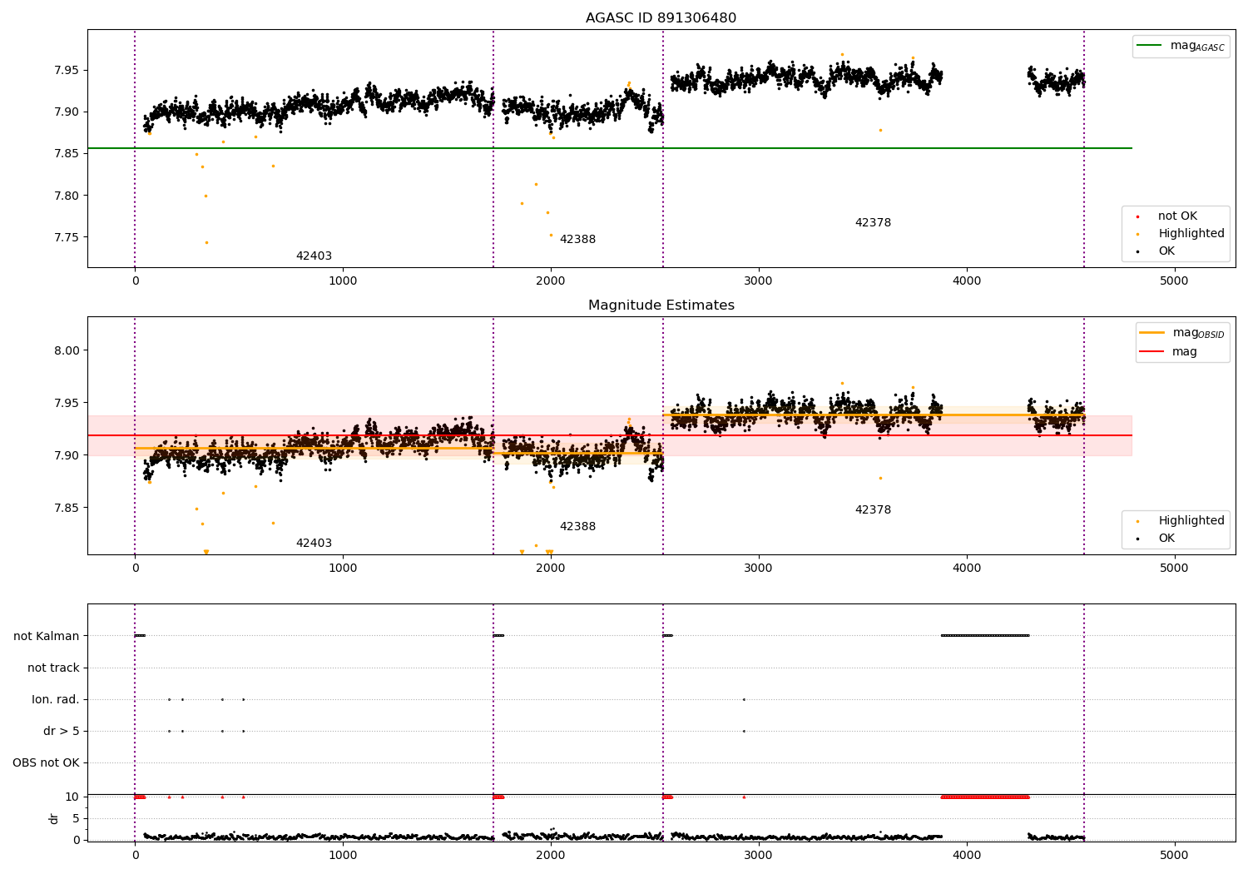Click the 'OBS not OK' row label
The image size is (1248, 874).
point(47,762)
